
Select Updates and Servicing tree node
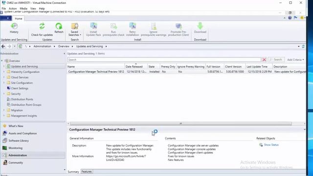tap(24, 66)
